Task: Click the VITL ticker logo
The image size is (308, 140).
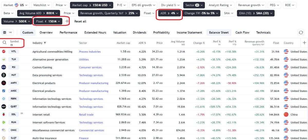Action: (4, 51)
